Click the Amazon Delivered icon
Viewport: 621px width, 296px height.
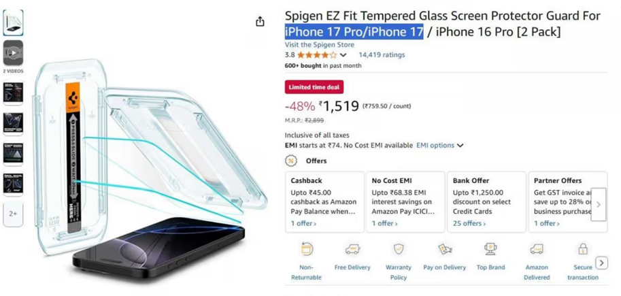pyautogui.click(x=537, y=249)
